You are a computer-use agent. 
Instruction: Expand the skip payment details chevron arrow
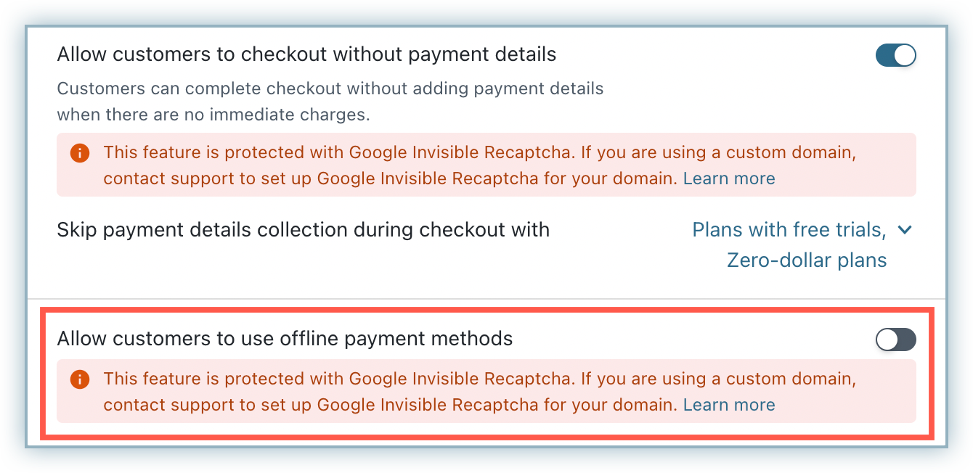click(905, 230)
